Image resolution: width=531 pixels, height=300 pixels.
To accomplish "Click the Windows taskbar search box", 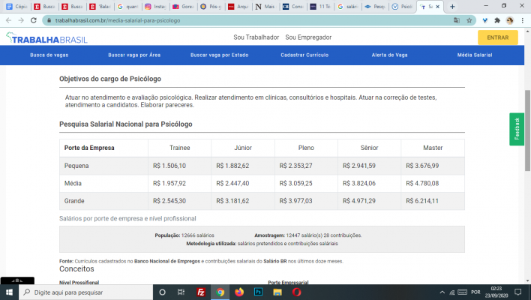I will (82, 292).
